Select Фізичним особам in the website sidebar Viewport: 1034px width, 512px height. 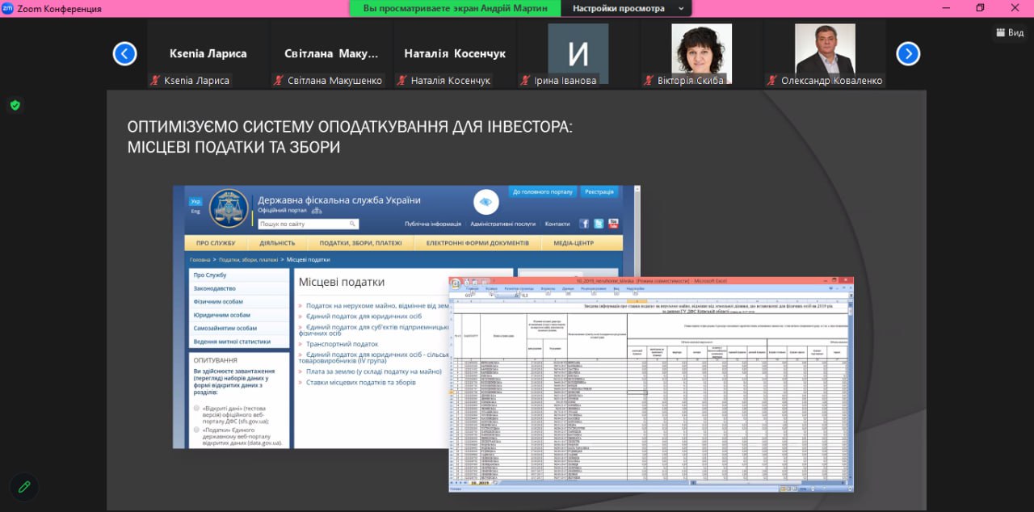point(239,301)
